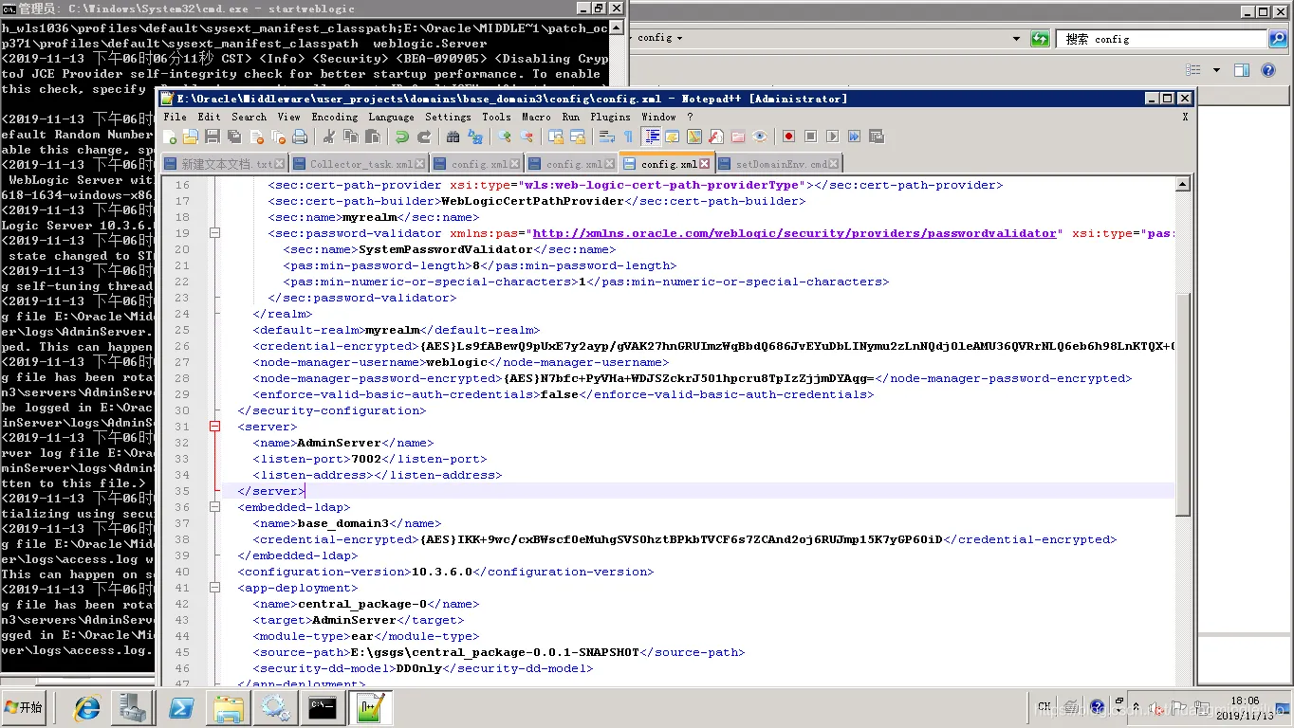Image resolution: width=1294 pixels, height=728 pixels.
Task: Toggle word wrap toolbar icon
Action: point(607,136)
